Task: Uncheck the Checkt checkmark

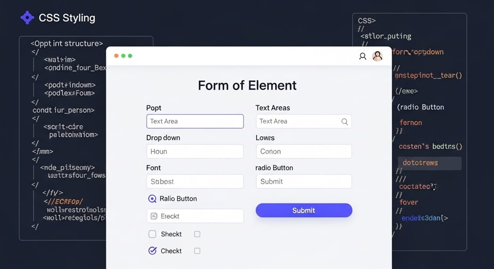Action: coord(152,251)
